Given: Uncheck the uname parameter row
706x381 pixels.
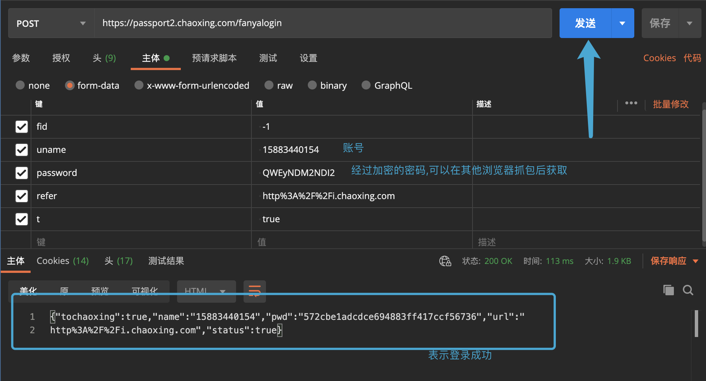Looking at the screenshot, I should pos(22,150).
